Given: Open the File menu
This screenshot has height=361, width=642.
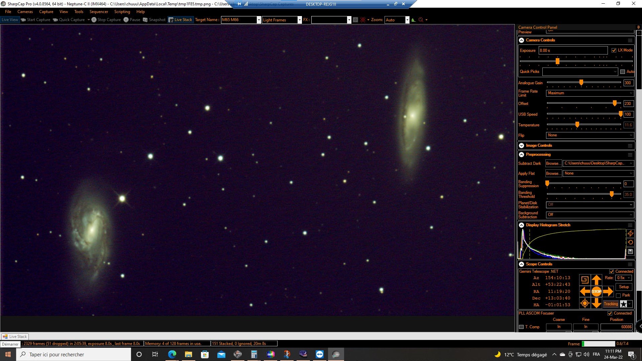Looking at the screenshot, I should [8, 12].
